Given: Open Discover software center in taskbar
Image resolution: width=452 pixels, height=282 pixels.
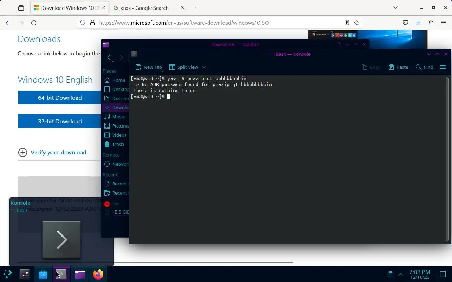Looking at the screenshot, I should pos(43,274).
